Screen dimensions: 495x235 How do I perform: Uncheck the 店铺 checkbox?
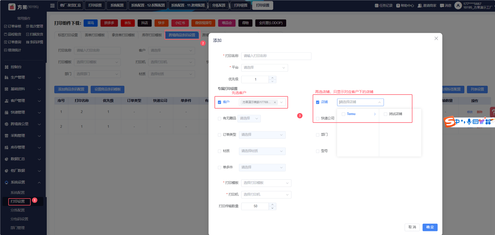(x=318, y=102)
